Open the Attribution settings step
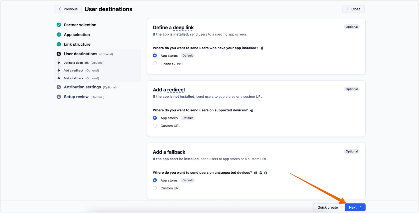 click(82, 87)
